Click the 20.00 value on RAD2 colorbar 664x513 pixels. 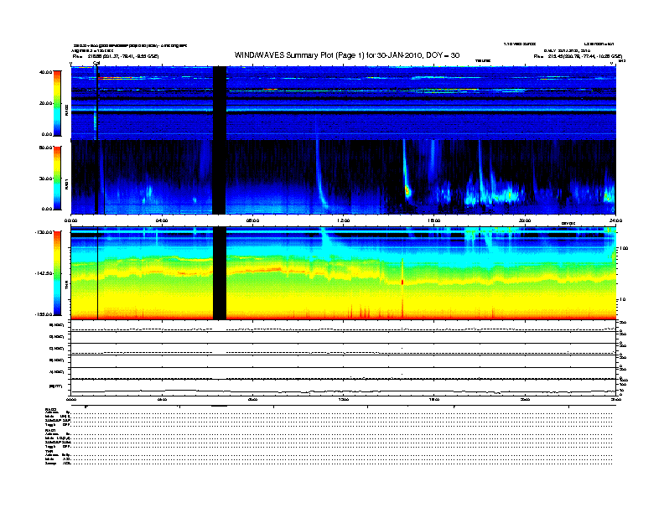[46, 103]
